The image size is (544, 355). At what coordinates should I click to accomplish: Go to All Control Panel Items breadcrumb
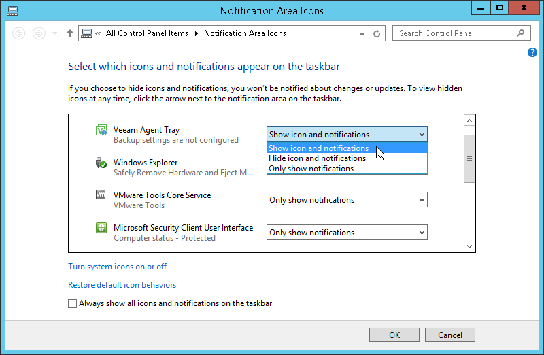[x=147, y=33]
